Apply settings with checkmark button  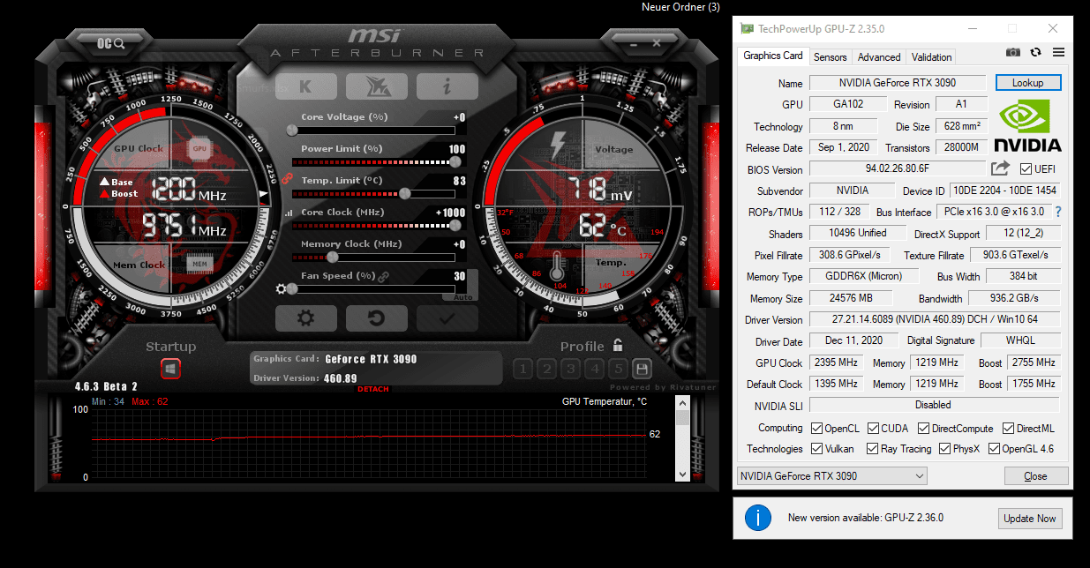(x=447, y=318)
